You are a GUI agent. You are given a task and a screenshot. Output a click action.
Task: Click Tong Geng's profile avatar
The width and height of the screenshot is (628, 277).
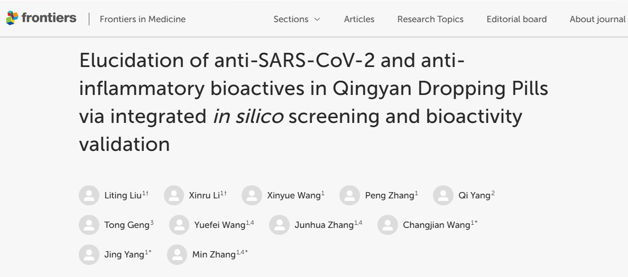click(x=89, y=225)
